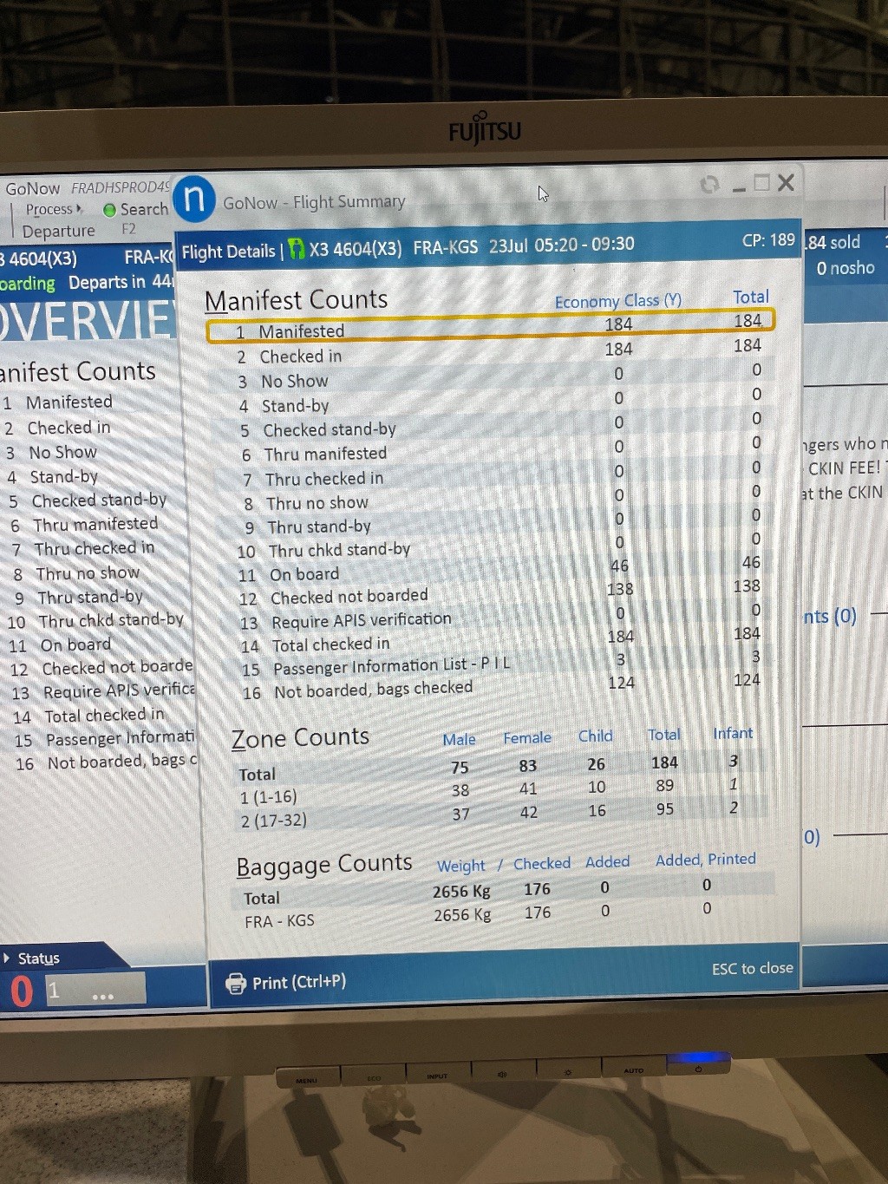Click the ESC to close label
The image size is (888, 1184).
(x=752, y=968)
